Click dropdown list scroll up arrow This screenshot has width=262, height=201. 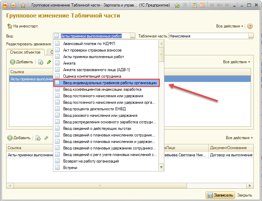(x=161, y=44)
